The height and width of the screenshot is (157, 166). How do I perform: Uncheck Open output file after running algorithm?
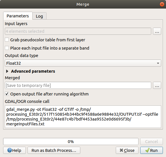pos(7,94)
